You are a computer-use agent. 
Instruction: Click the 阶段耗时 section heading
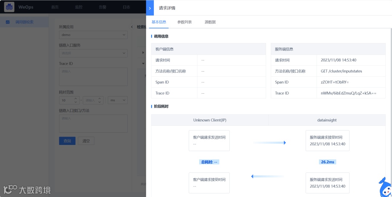click(x=161, y=106)
